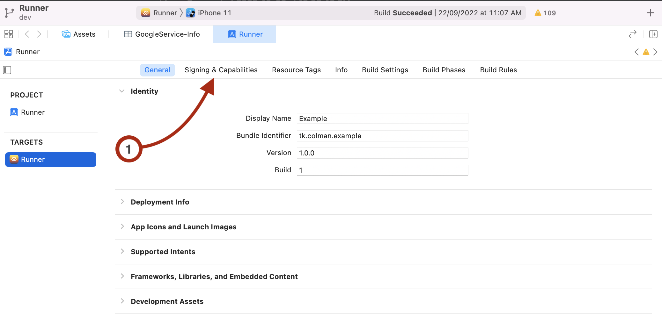Click the Runner breadcrumb project icon
Image resolution: width=662 pixels, height=323 pixels.
8,52
